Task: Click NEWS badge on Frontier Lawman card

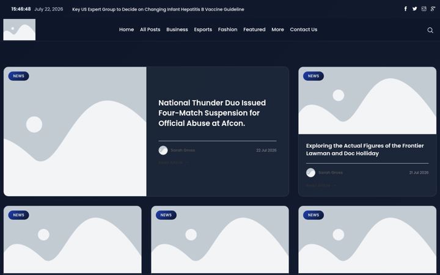Action: (313, 76)
